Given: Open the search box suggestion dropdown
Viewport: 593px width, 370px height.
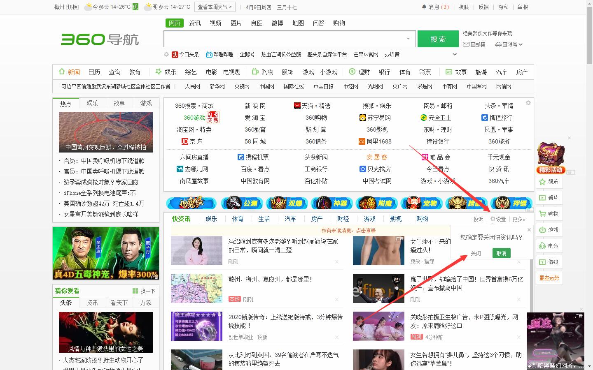Looking at the screenshot, I should click(408, 39).
